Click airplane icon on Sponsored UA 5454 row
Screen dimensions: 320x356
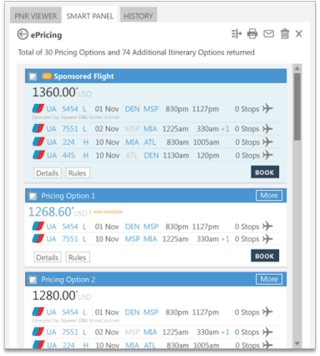pyautogui.click(x=267, y=108)
